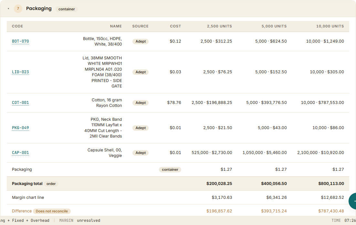Select the $800,113.00 packaging total value
The image size is (356, 225).
pyautogui.click(x=331, y=184)
